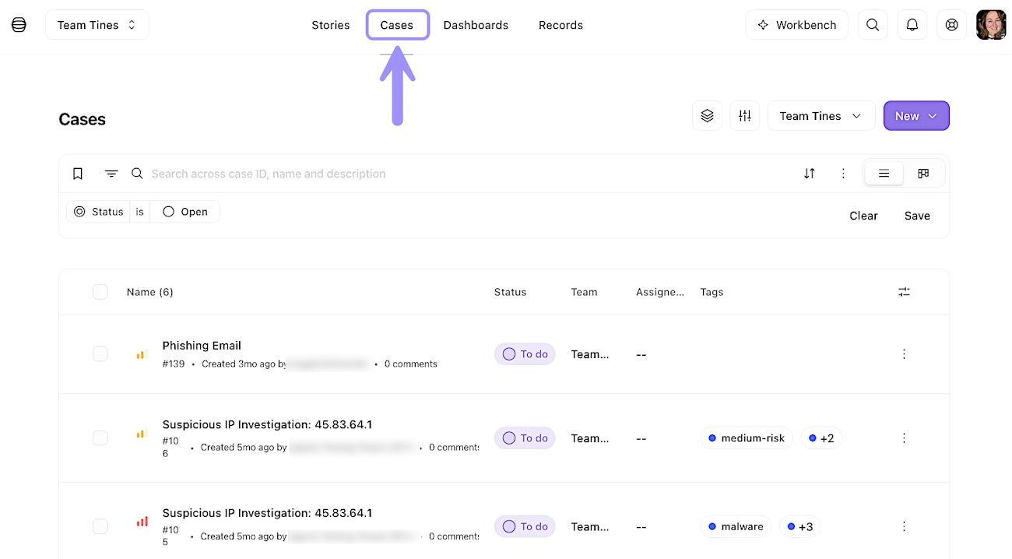Open the Dashboards tab

tap(476, 25)
